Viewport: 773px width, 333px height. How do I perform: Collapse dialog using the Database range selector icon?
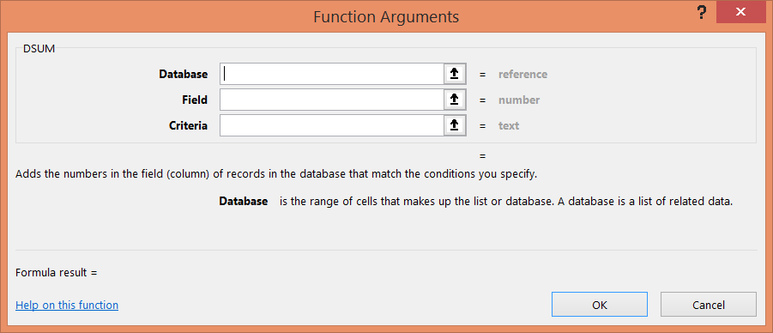click(454, 74)
